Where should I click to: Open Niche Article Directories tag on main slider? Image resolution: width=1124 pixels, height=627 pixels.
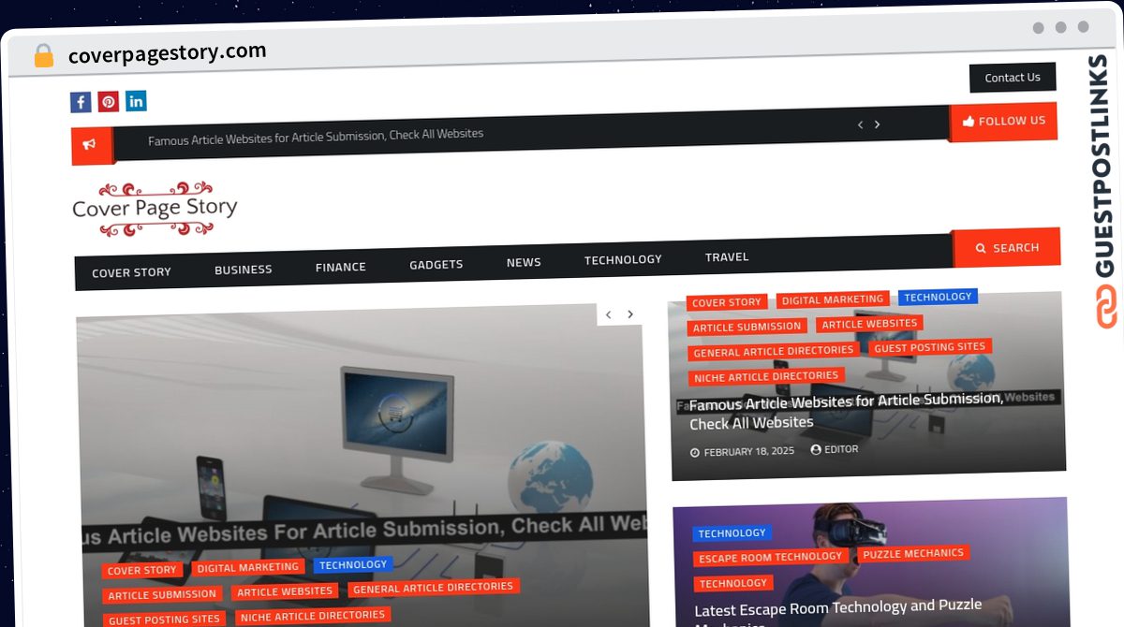pos(313,616)
